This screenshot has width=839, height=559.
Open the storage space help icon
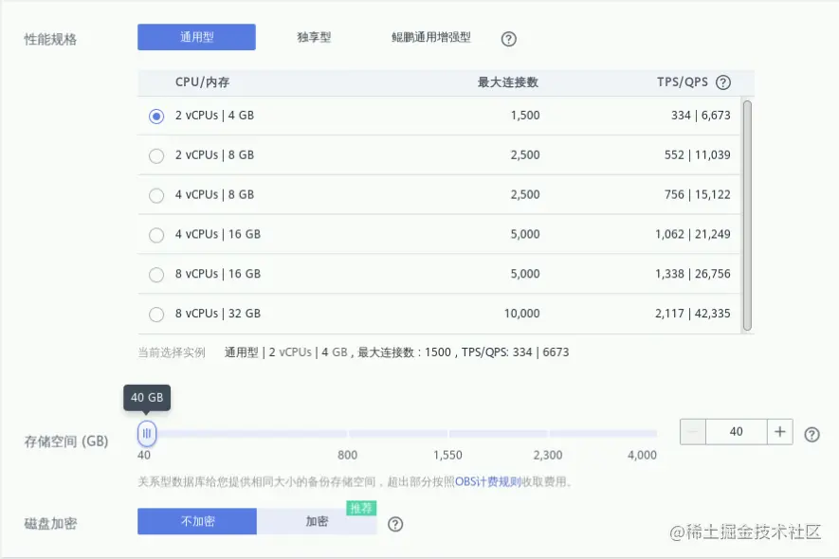812,434
